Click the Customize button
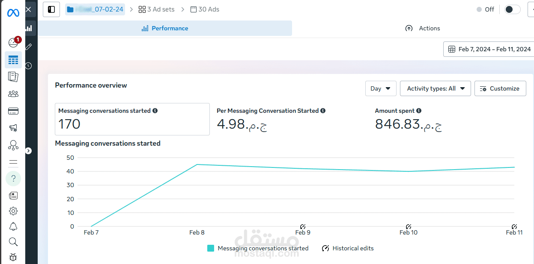 point(500,88)
